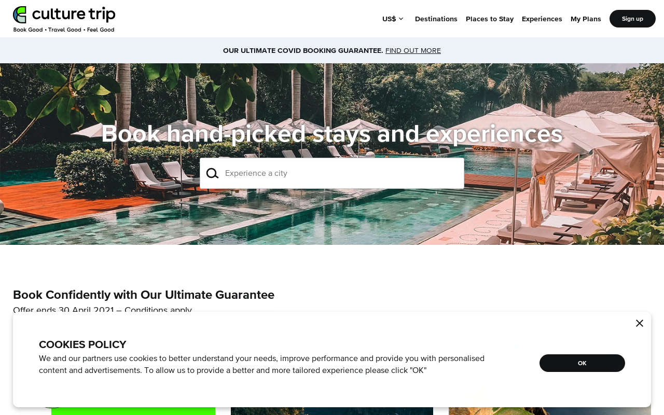Open the rightmost card thumbnail at the bottom
Screen dimensions: 664x415
550,411
